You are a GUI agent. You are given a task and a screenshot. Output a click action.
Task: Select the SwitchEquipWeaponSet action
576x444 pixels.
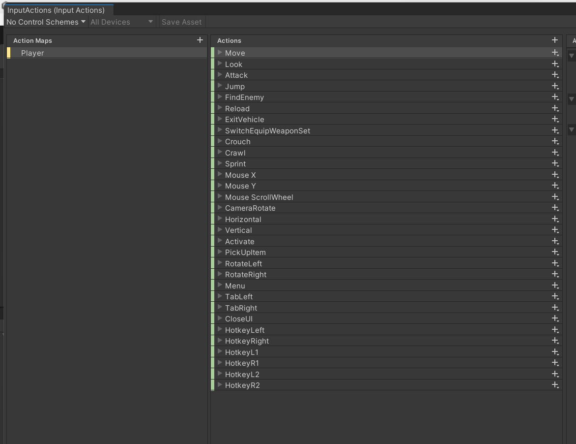pos(267,130)
